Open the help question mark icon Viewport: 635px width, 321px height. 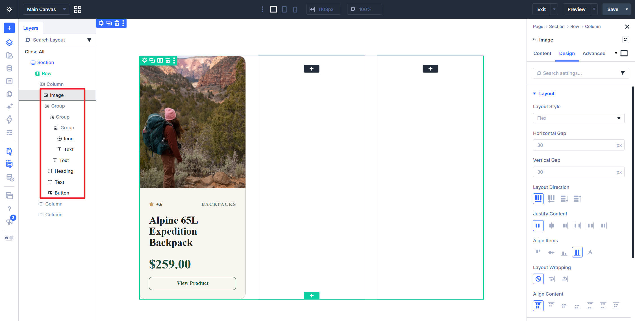click(x=9, y=209)
